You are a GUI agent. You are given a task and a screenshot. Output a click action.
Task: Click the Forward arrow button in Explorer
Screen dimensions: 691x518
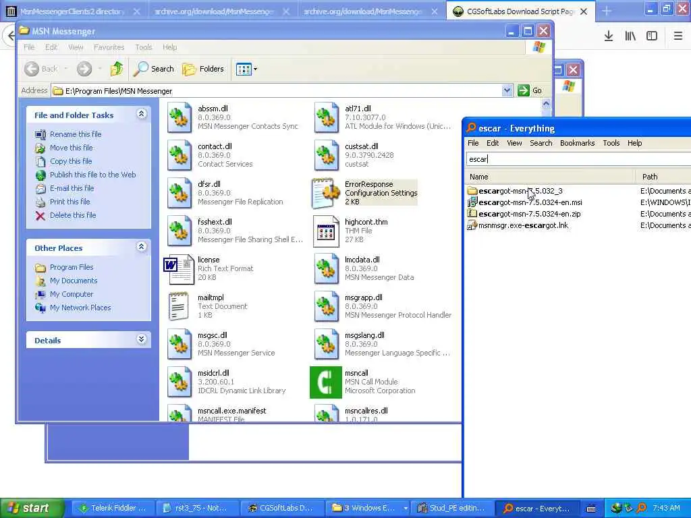tap(84, 69)
